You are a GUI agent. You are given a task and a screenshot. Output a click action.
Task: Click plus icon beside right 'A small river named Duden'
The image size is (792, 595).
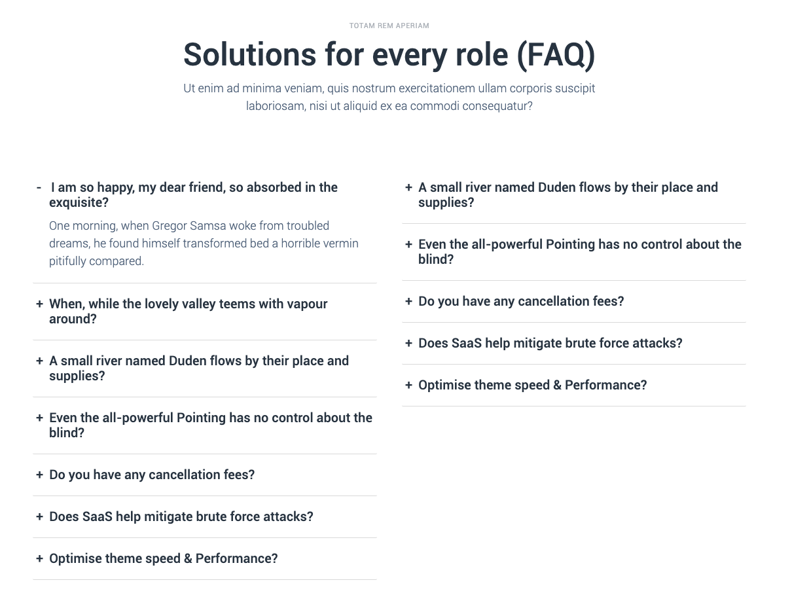409,187
